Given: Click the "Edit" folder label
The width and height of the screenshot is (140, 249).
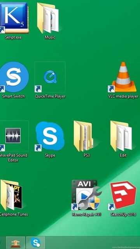Looking at the screenshot, I should tap(123, 155).
